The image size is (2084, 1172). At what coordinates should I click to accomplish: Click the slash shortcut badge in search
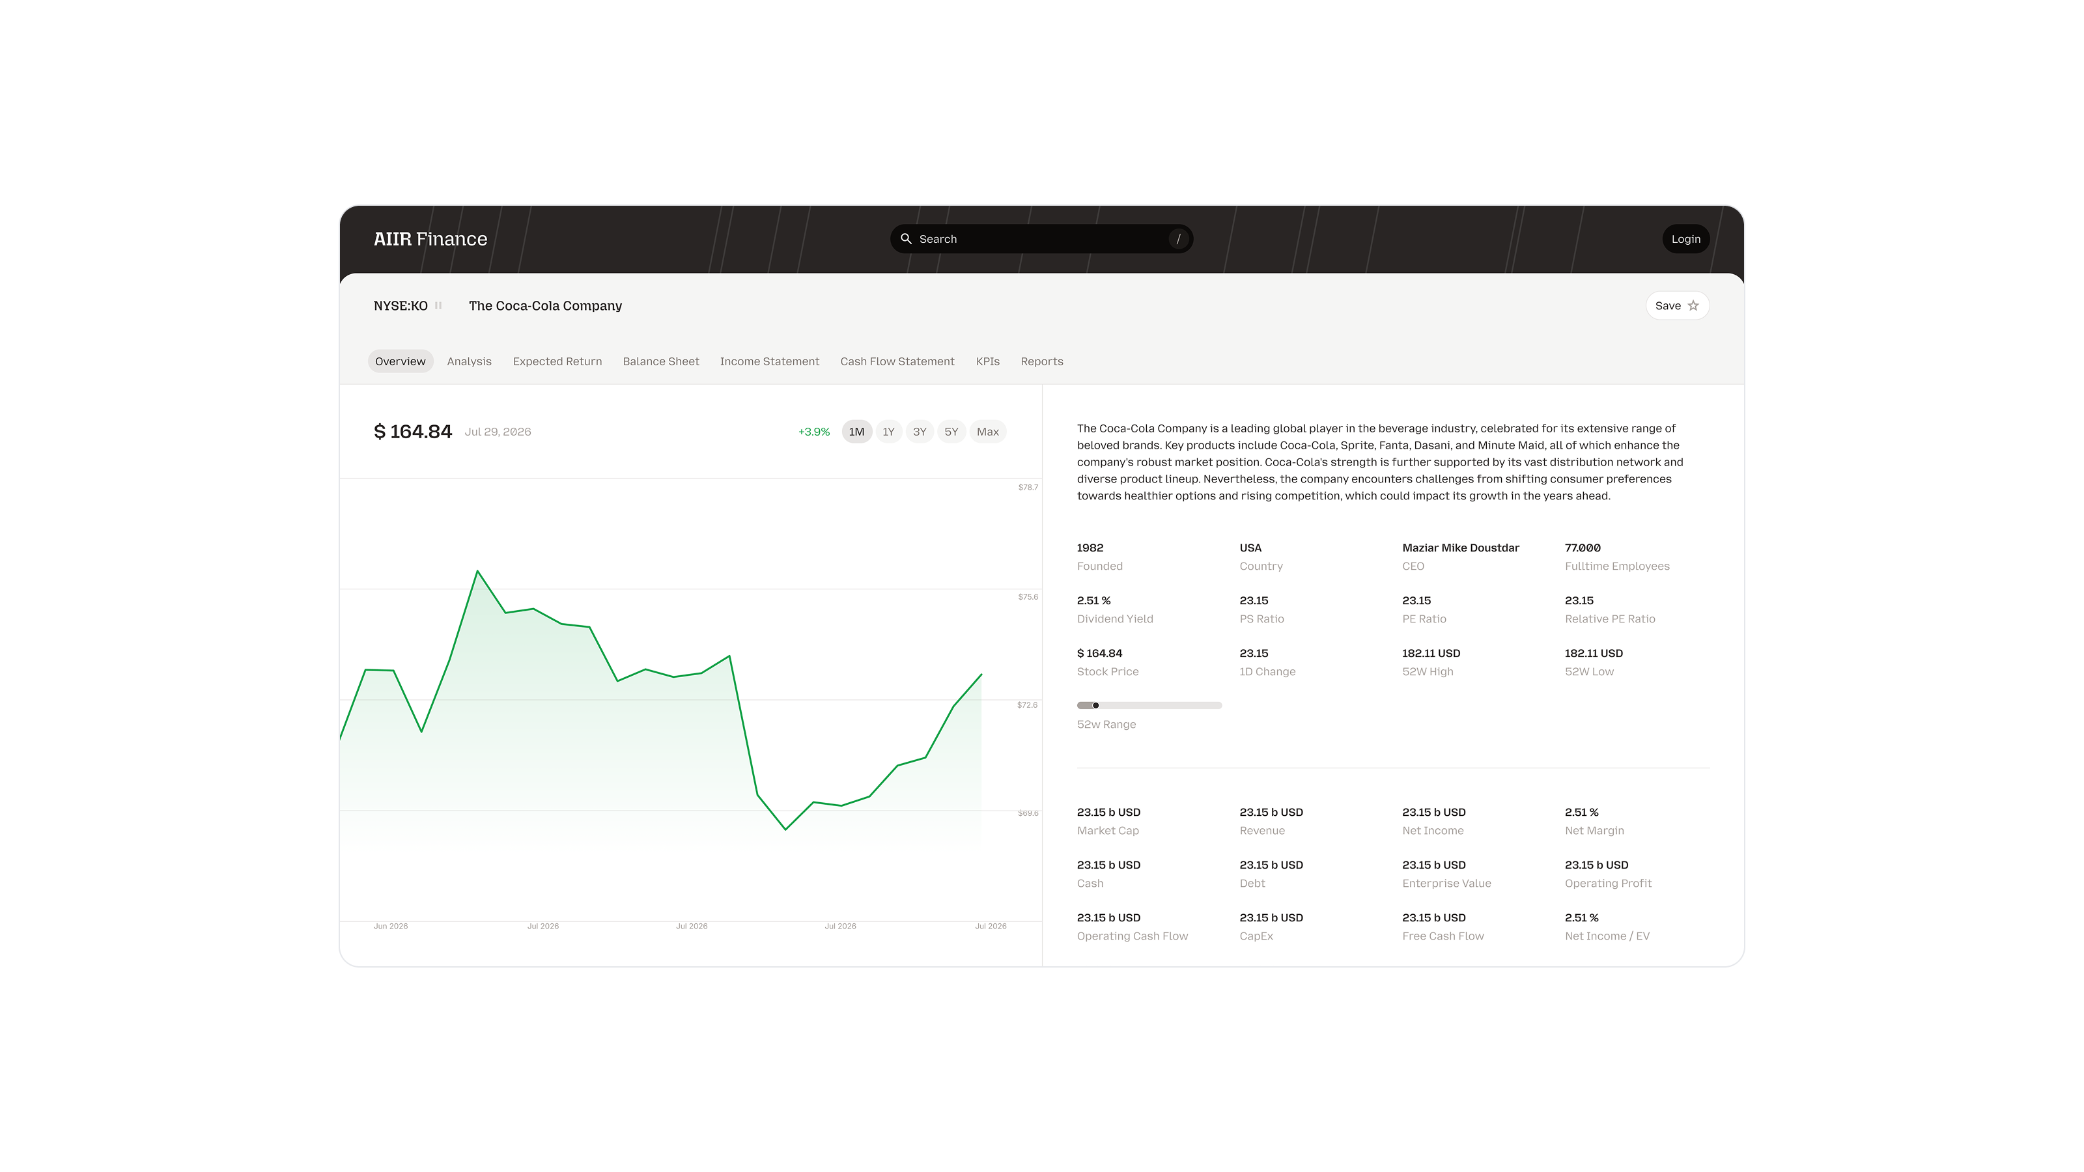1178,238
